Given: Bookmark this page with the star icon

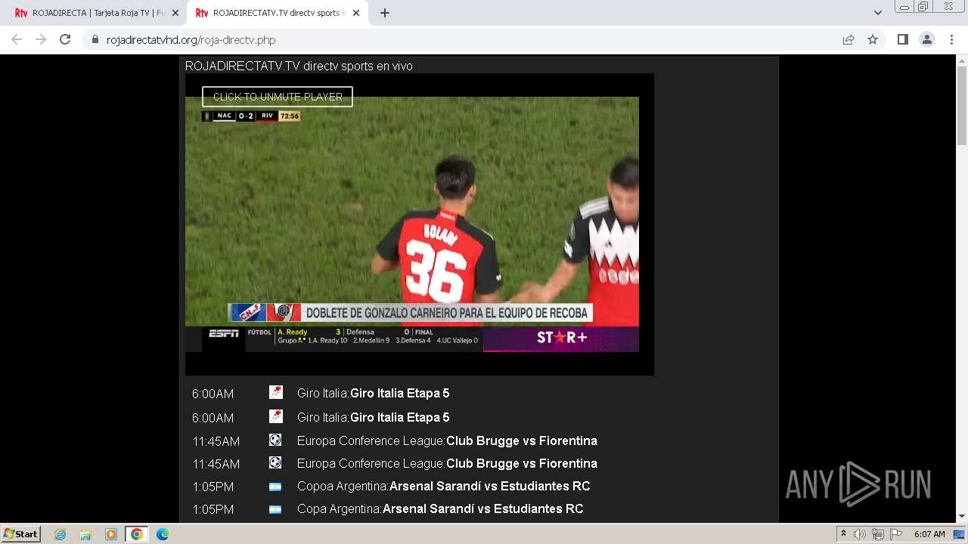Looking at the screenshot, I should click(873, 39).
